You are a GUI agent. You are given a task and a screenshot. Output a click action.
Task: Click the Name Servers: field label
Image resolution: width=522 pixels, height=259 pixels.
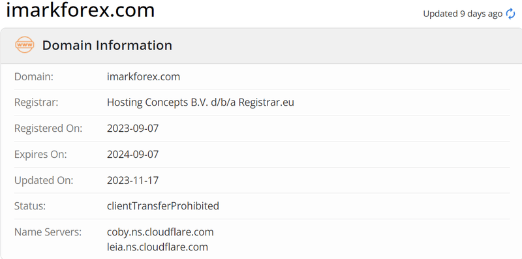pyautogui.click(x=48, y=232)
